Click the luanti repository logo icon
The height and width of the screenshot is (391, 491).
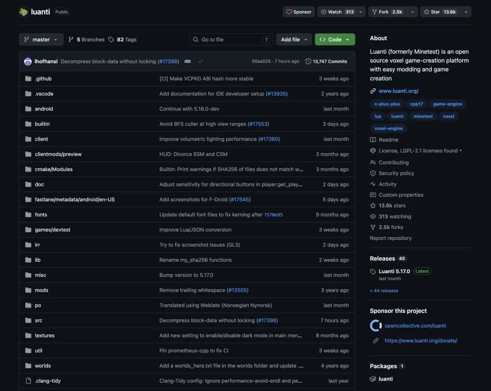[24, 12]
